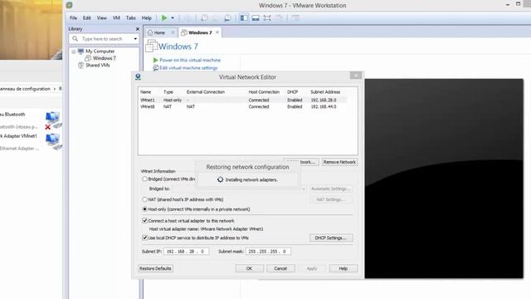Open the View menu
The width and height of the screenshot is (531, 299).
point(101,18)
